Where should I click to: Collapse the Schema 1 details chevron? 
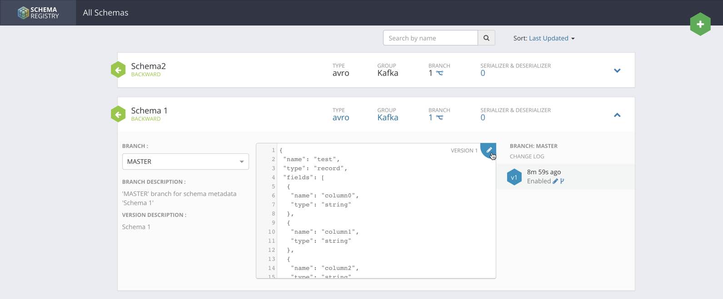tap(617, 115)
